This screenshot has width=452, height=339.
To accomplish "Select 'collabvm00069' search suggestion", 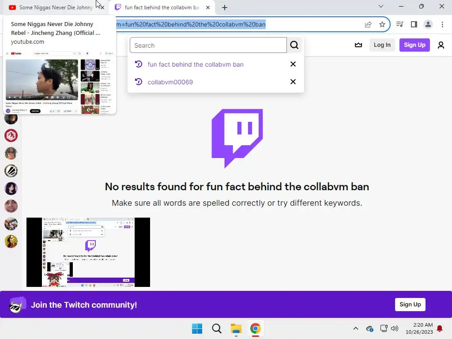I will [170, 82].
